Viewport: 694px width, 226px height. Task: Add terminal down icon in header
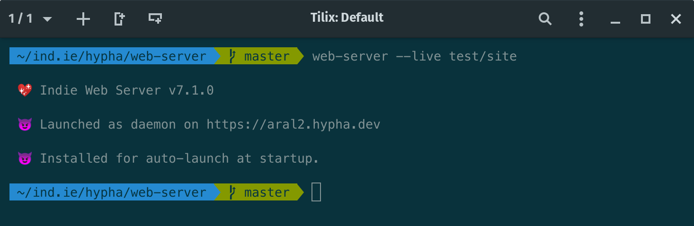click(x=155, y=18)
